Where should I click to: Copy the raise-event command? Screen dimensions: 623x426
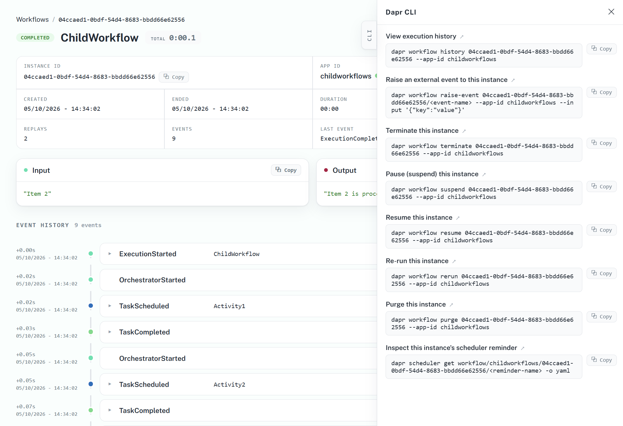pos(602,92)
